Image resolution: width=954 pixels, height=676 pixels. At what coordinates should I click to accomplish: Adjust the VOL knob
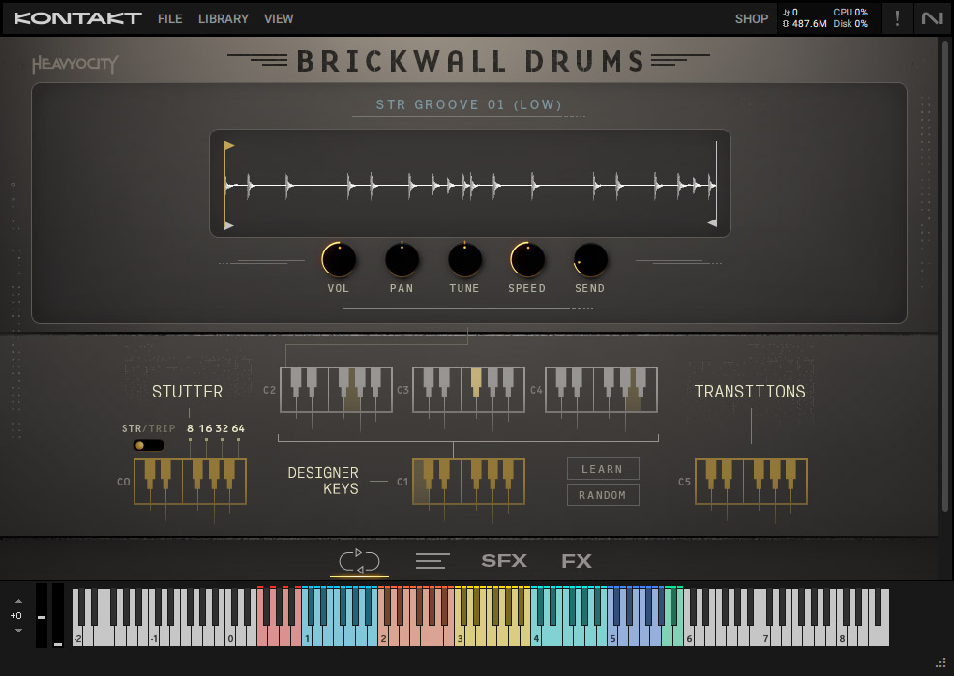[339, 259]
